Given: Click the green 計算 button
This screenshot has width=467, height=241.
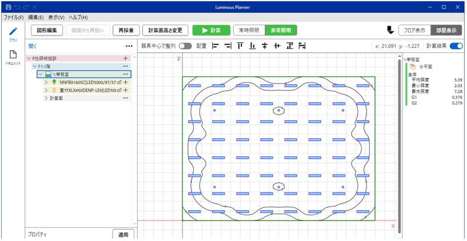Looking at the screenshot, I should coord(211,30).
